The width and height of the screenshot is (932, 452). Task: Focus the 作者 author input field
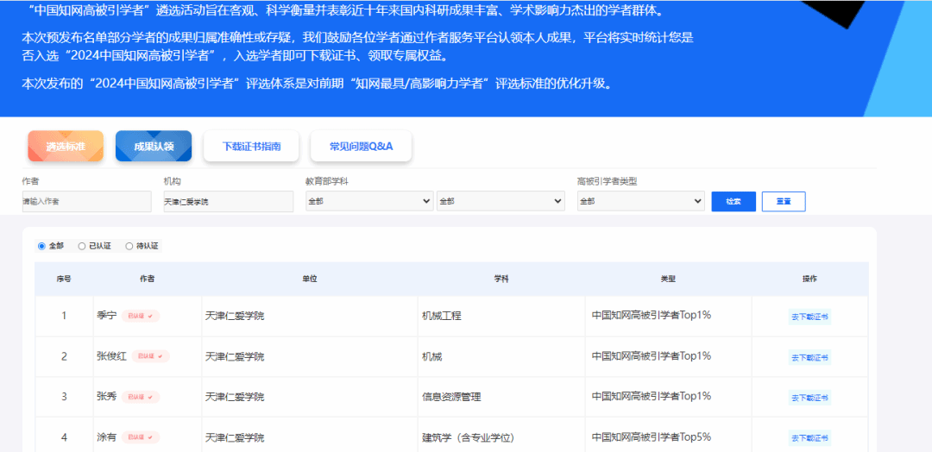click(x=87, y=201)
